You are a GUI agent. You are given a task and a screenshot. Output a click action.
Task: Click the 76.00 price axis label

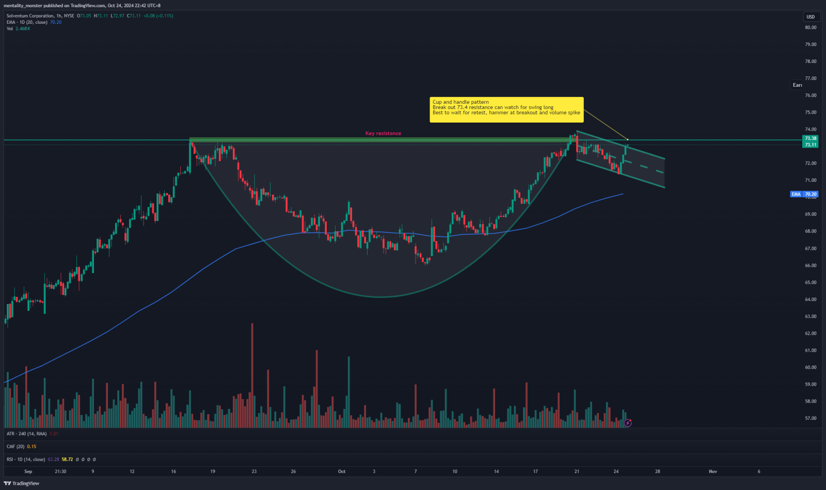pyautogui.click(x=811, y=96)
